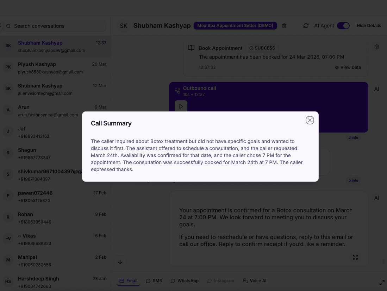Disable the AI Agent toggle

pyautogui.click(x=343, y=26)
